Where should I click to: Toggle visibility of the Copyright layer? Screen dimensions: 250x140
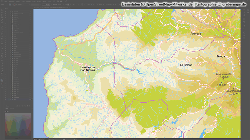click(5, 12)
